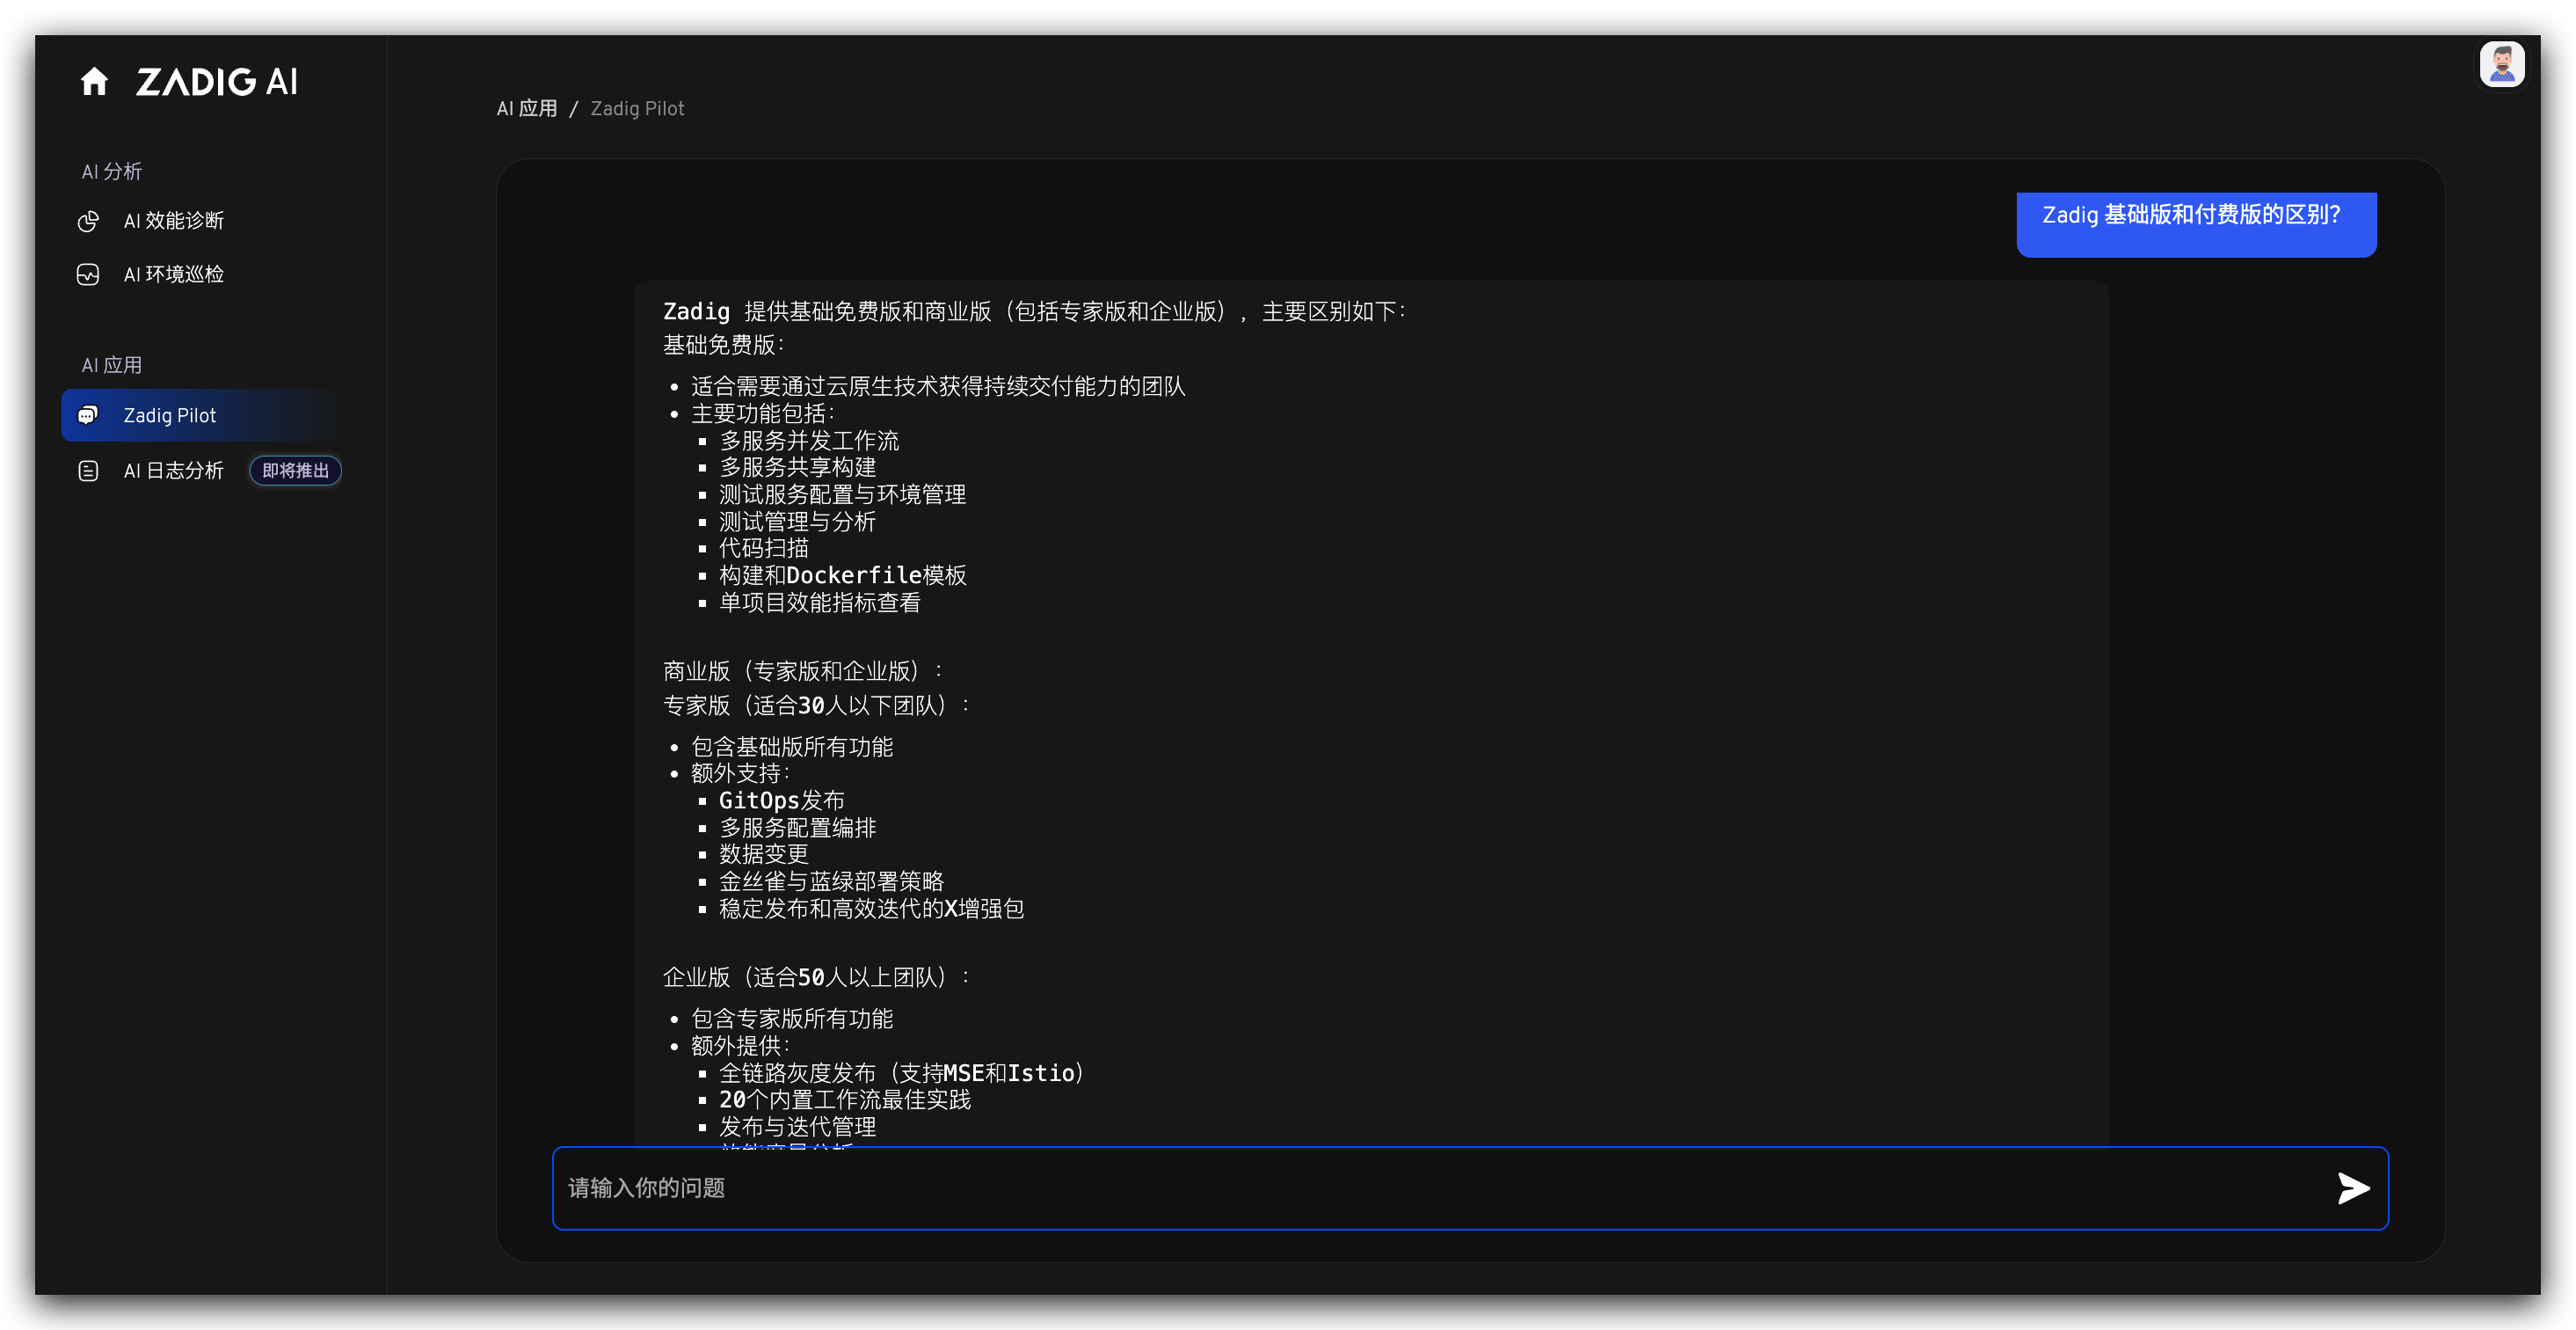The width and height of the screenshot is (2576, 1330).
Task: Click the monitor icon for AI 环境巡检
Action: (x=88, y=274)
